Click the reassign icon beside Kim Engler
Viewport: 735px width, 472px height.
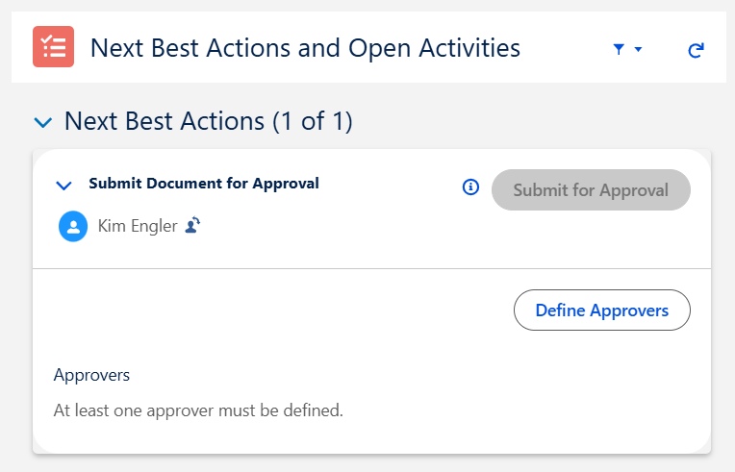pyautogui.click(x=192, y=226)
